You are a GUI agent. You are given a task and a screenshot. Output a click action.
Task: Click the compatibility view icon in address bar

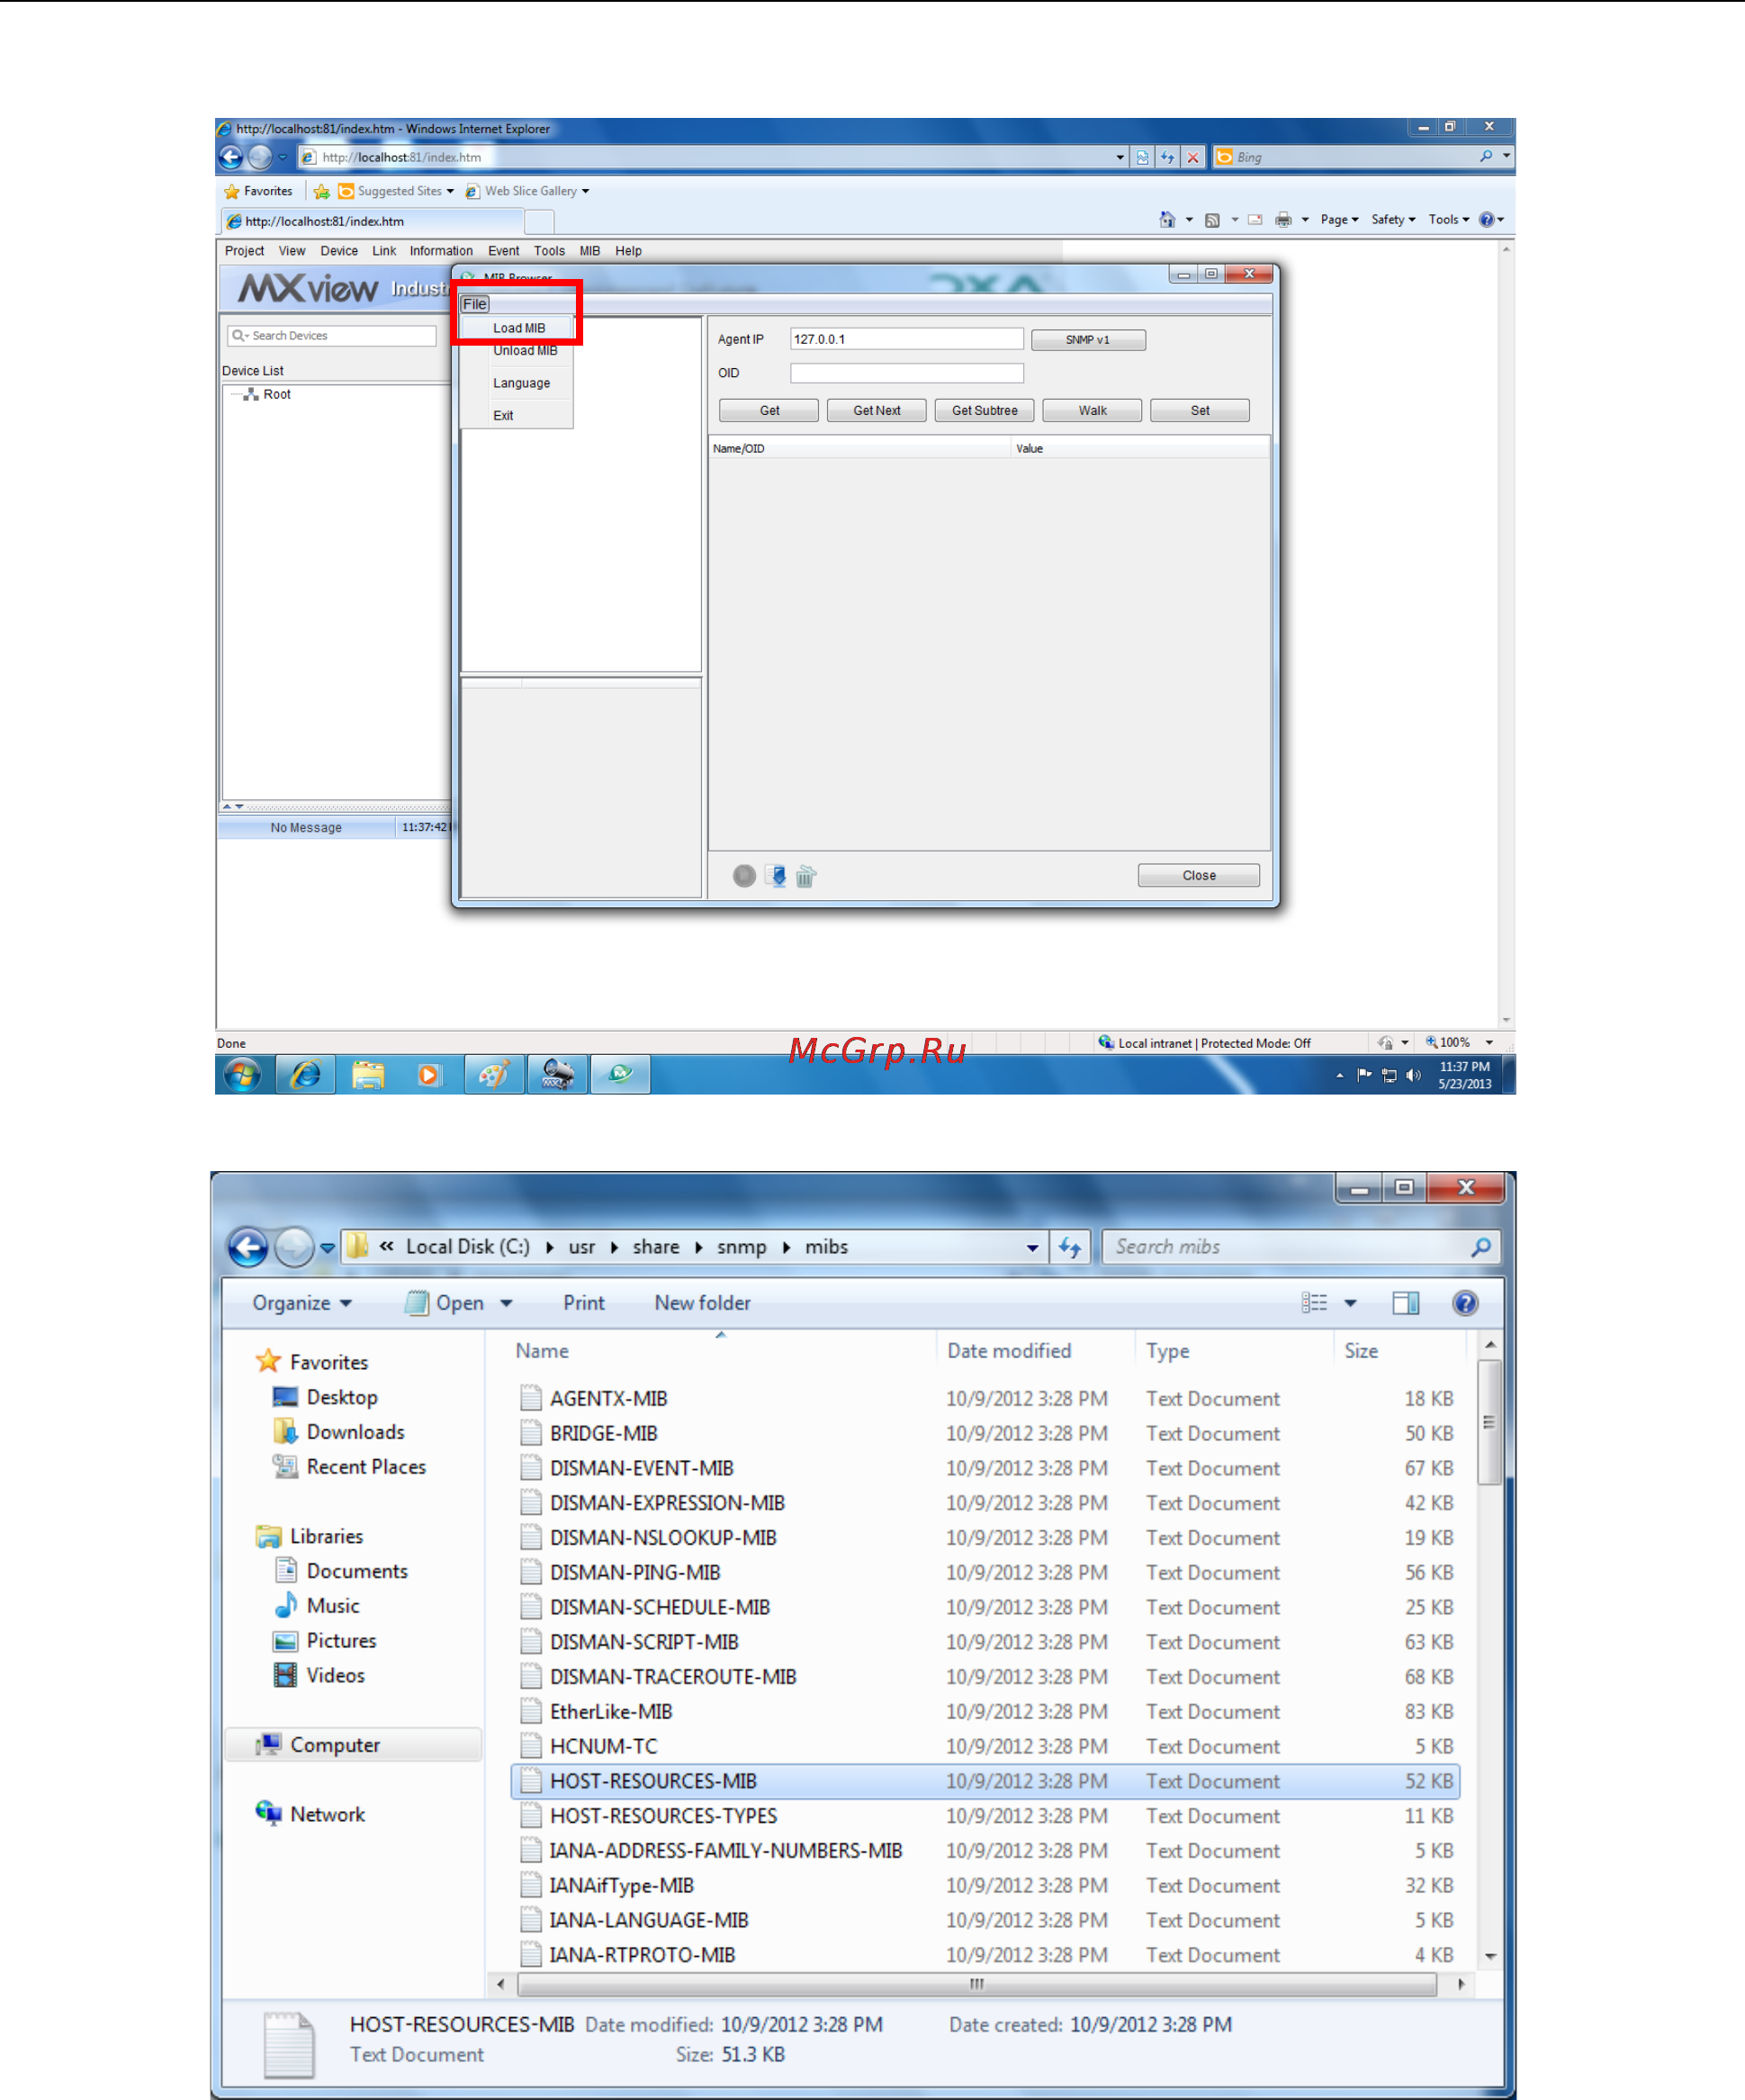click(x=1142, y=157)
